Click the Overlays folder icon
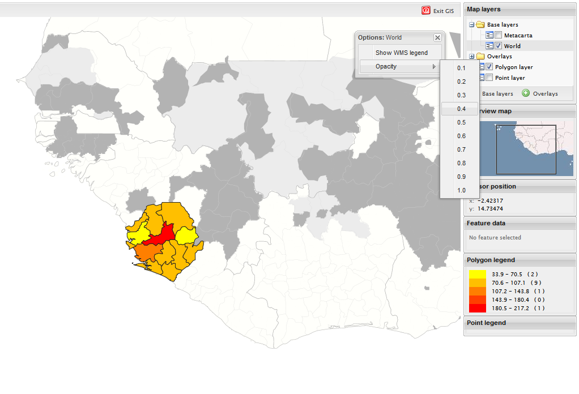The image size is (579, 394). tap(480, 57)
